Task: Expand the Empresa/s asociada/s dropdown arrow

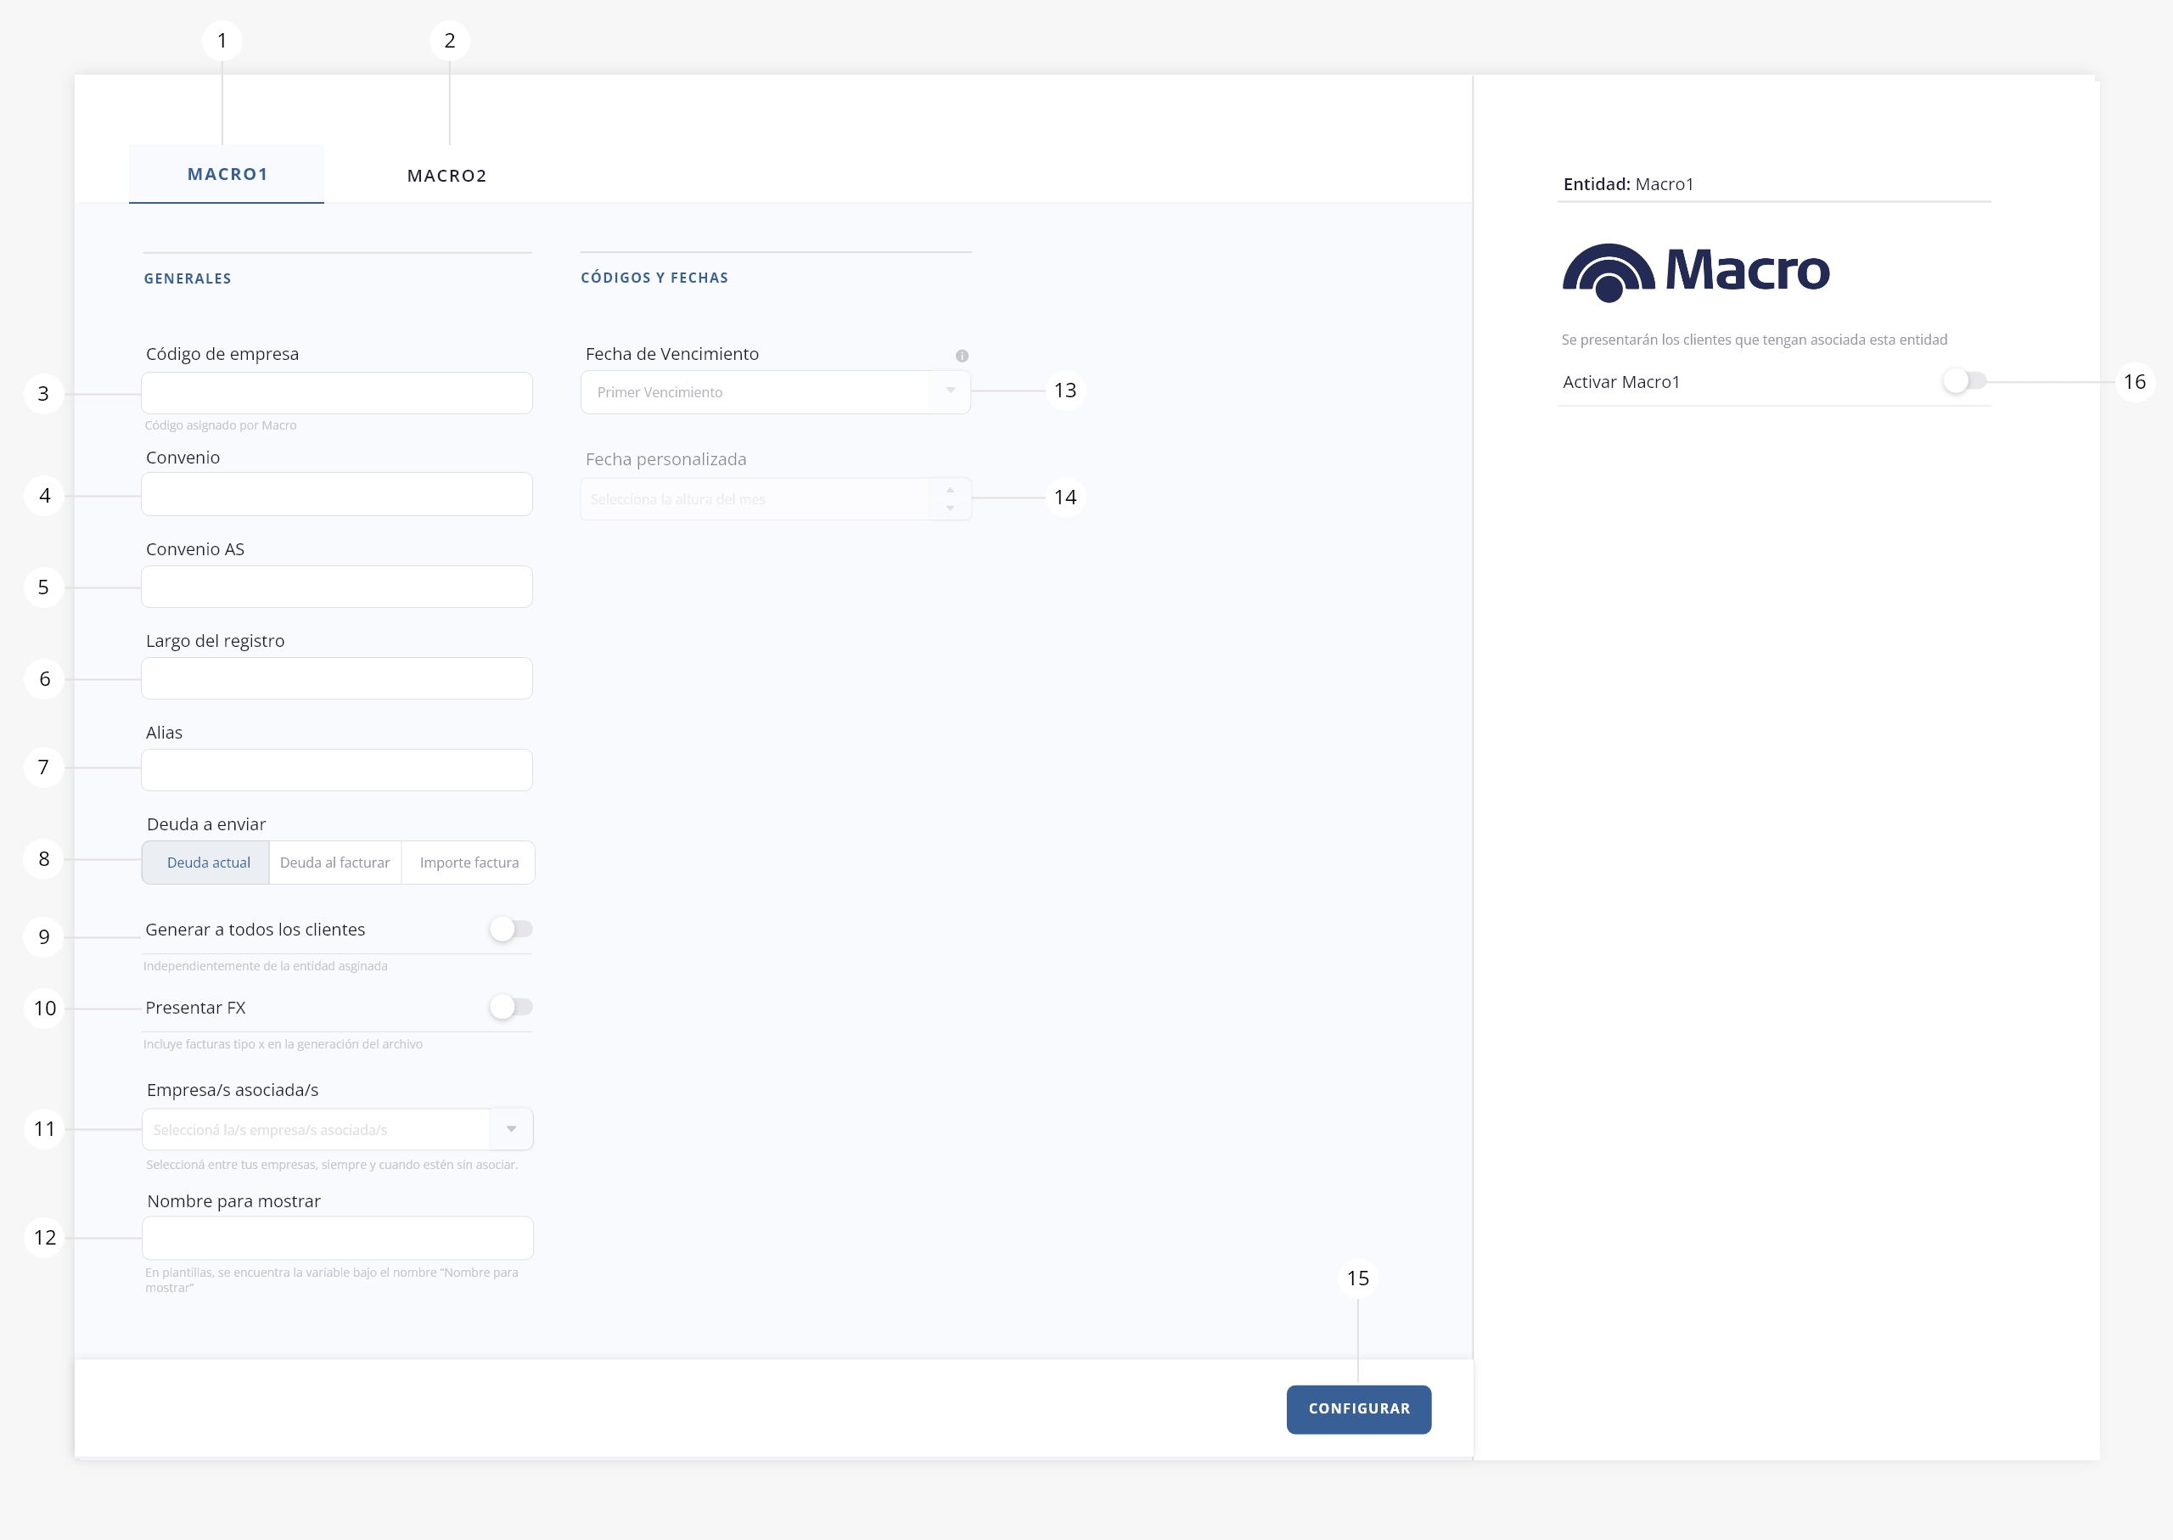Action: point(511,1129)
